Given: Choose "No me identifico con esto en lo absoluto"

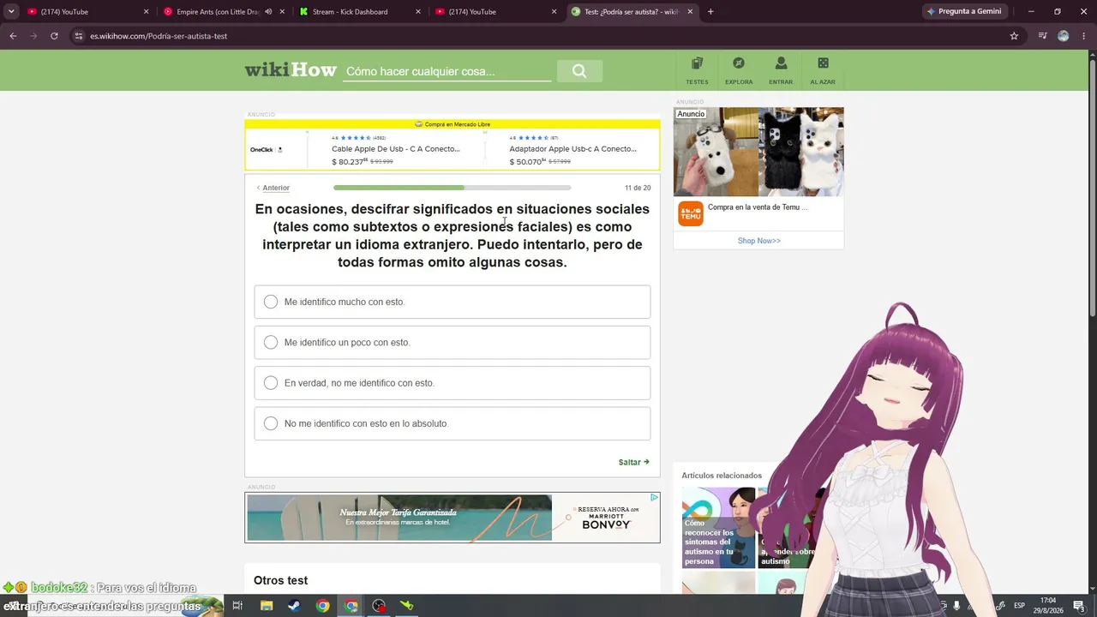Looking at the screenshot, I should 453,423.
